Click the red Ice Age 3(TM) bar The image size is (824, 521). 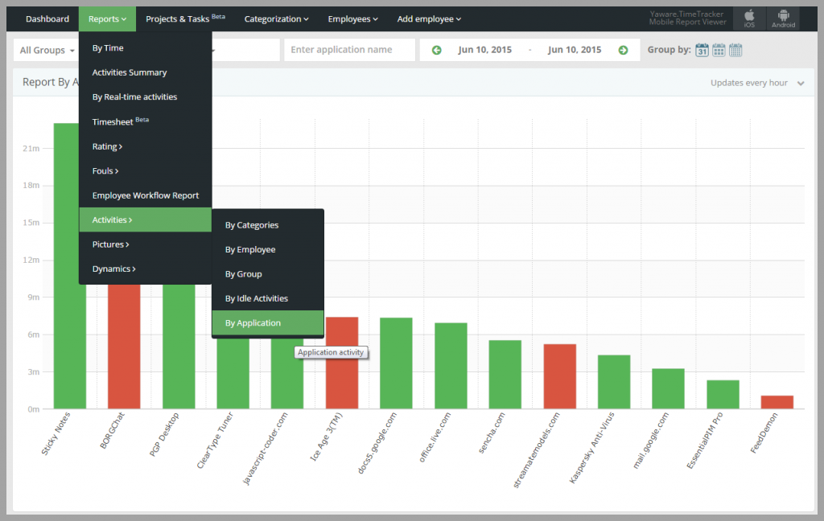coord(342,363)
